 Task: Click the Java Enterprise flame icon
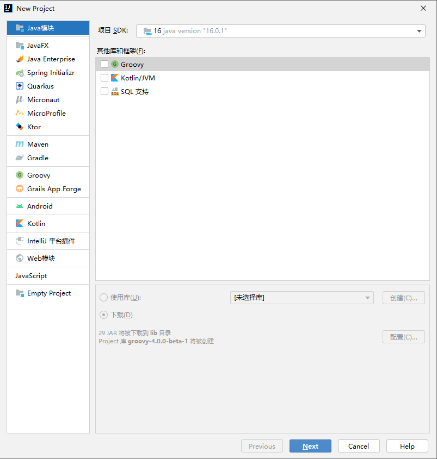[20, 59]
